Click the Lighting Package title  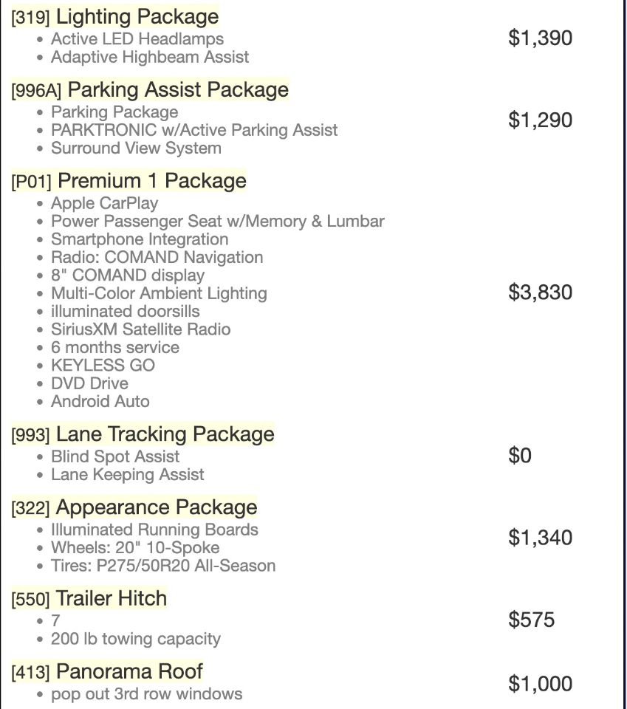point(137,16)
